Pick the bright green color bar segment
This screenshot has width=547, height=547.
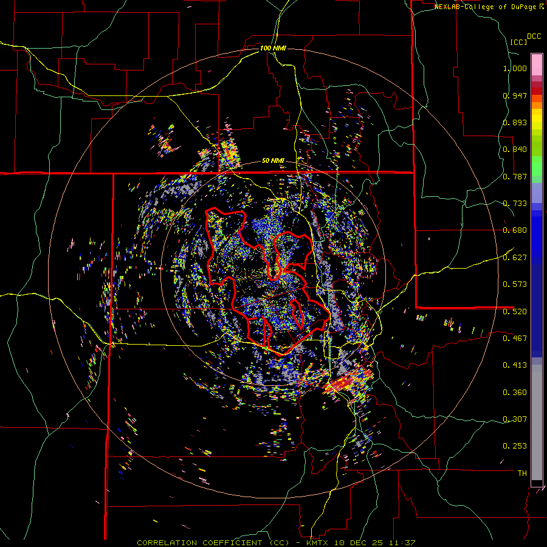pos(537,166)
